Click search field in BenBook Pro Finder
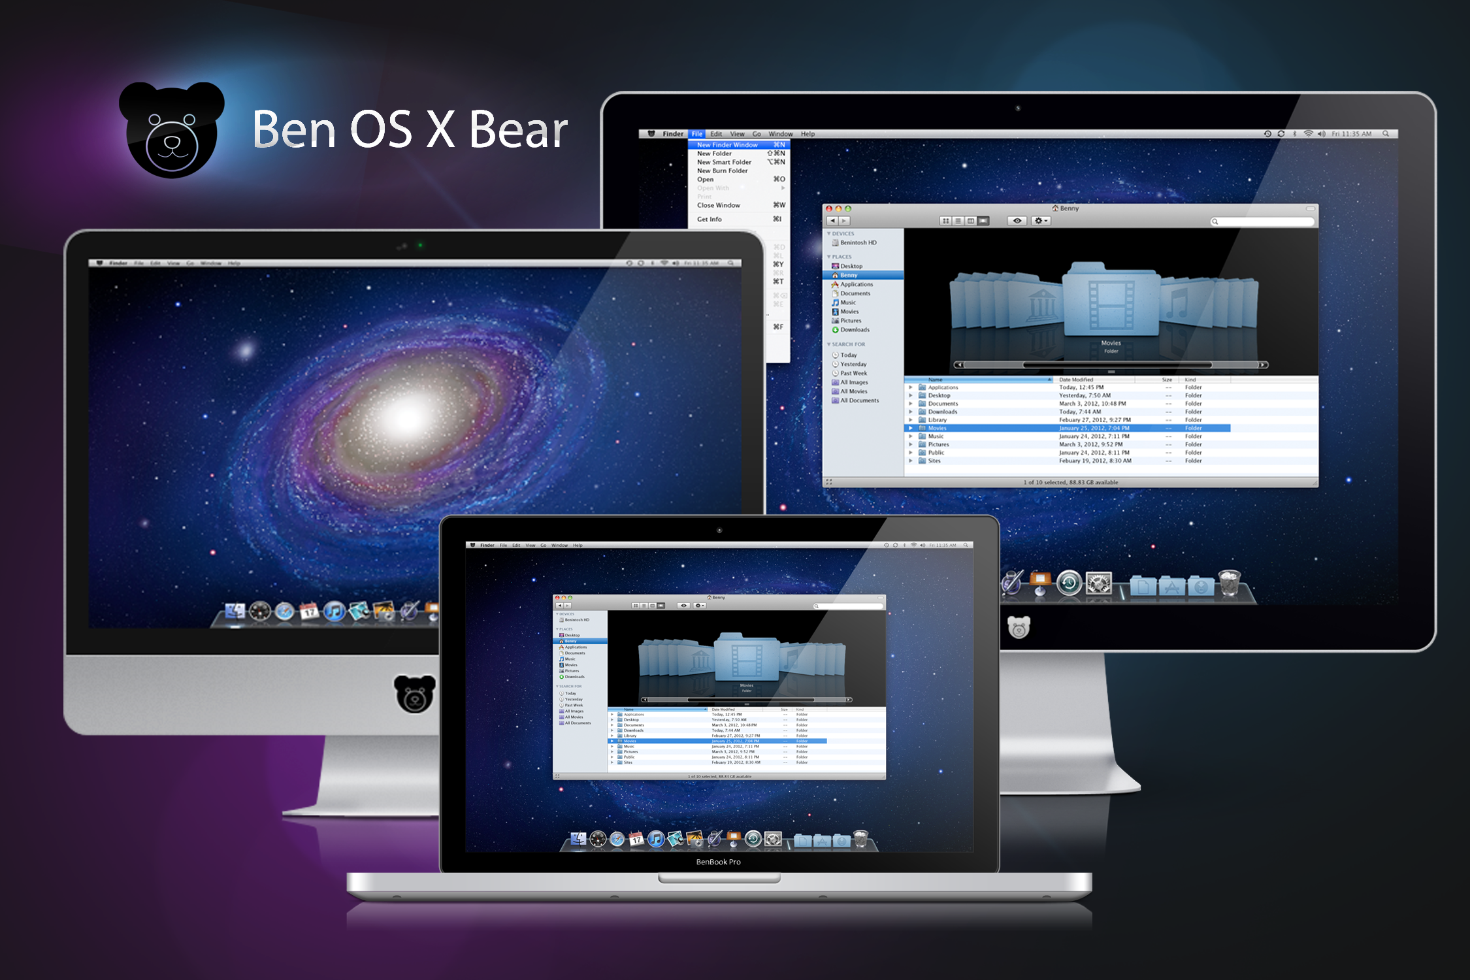The width and height of the screenshot is (1470, 980). click(848, 606)
